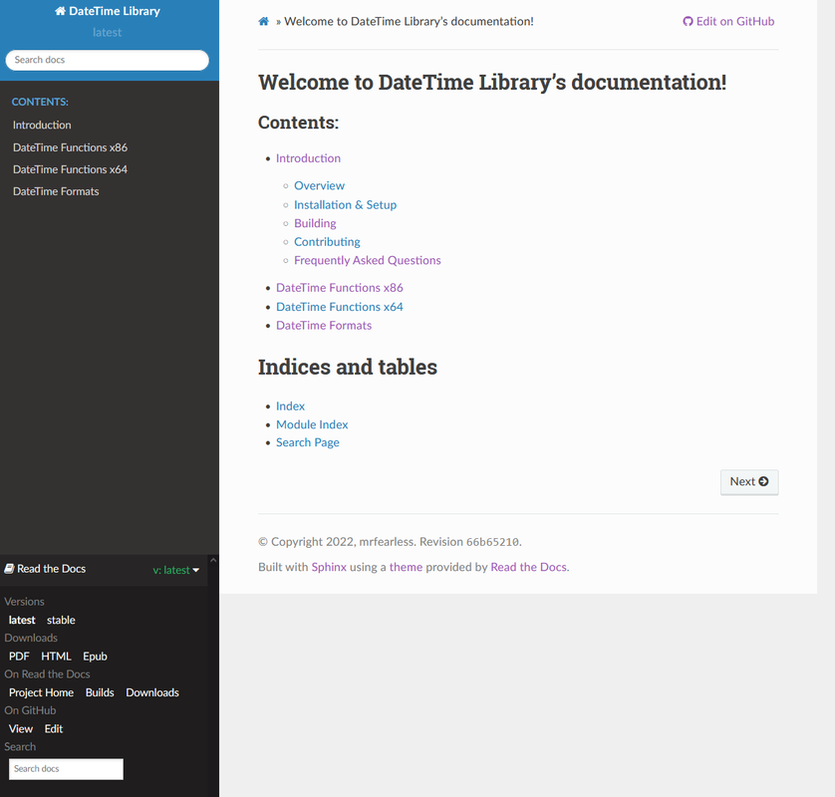
Task: Open the Frequently Asked Questions link
Action: tap(368, 260)
